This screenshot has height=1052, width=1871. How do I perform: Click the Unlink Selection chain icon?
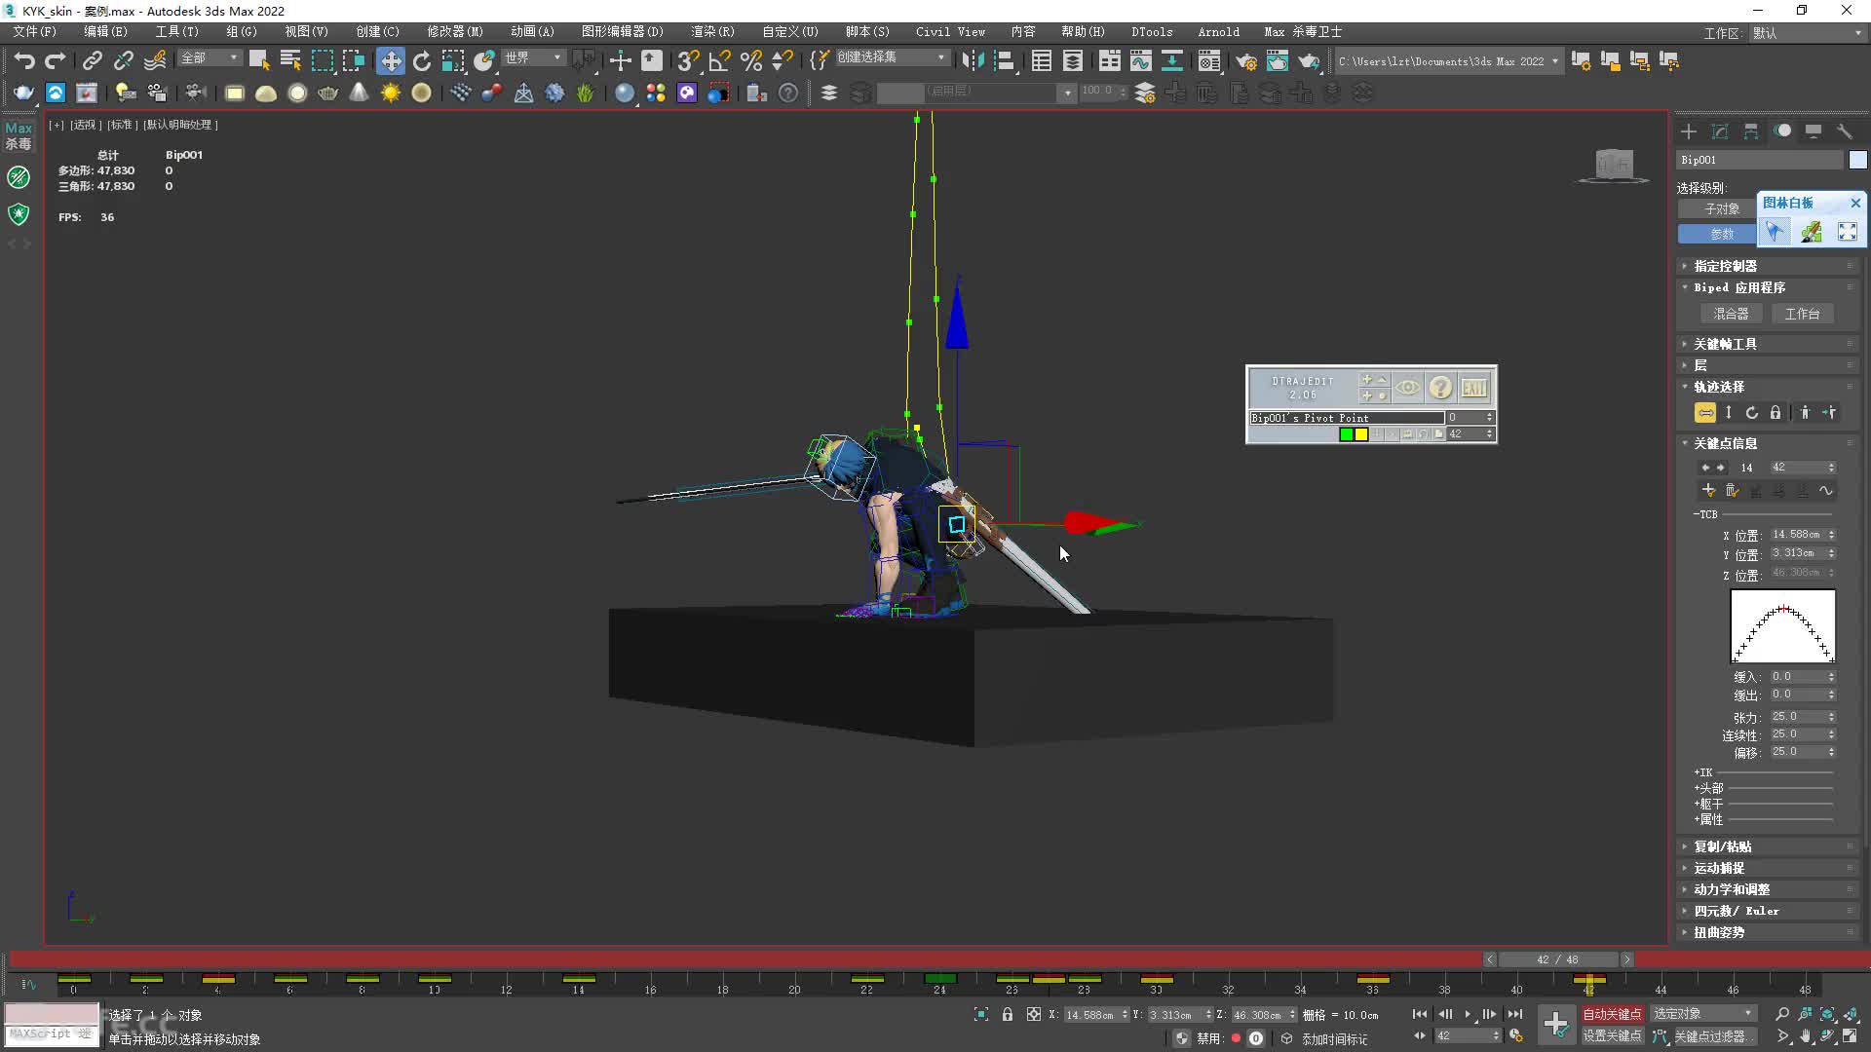click(123, 60)
